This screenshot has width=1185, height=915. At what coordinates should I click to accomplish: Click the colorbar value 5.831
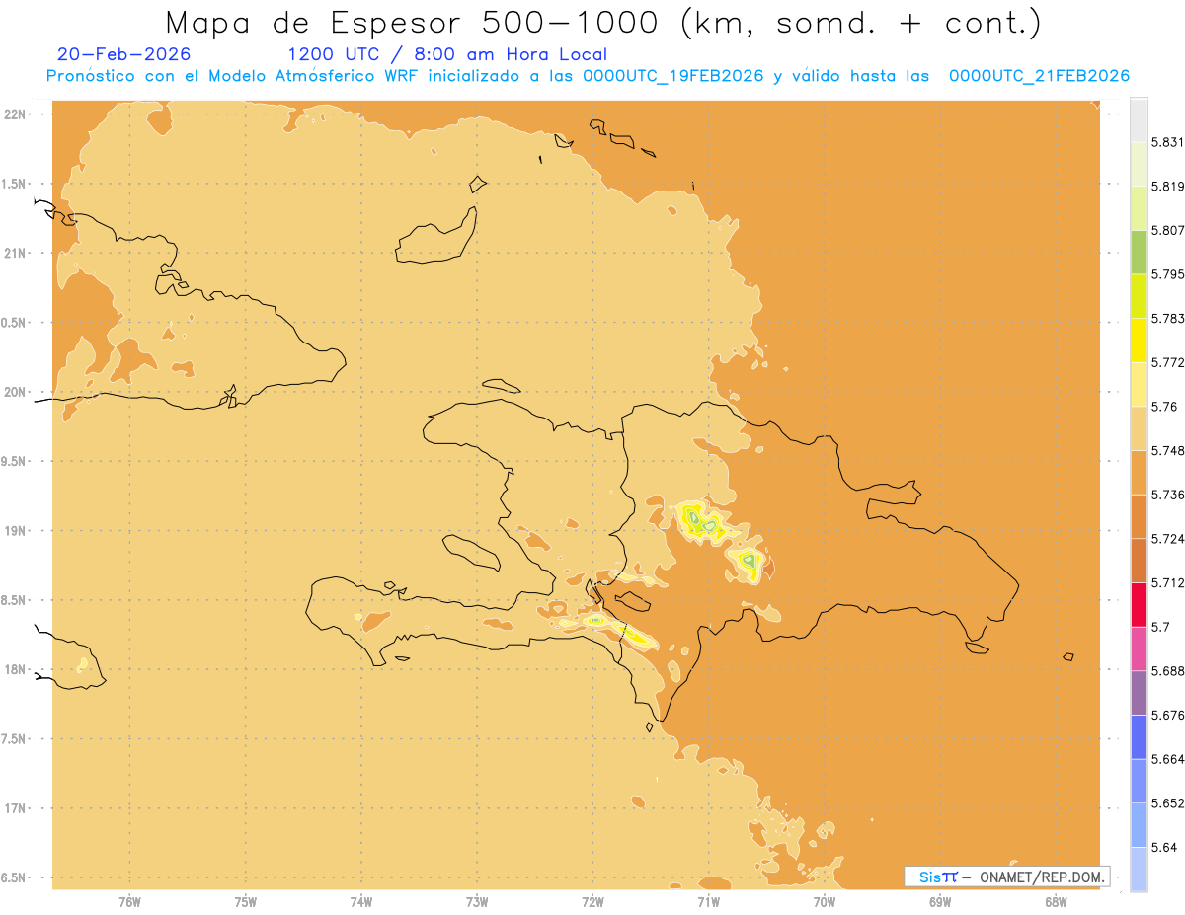[x=1169, y=142]
